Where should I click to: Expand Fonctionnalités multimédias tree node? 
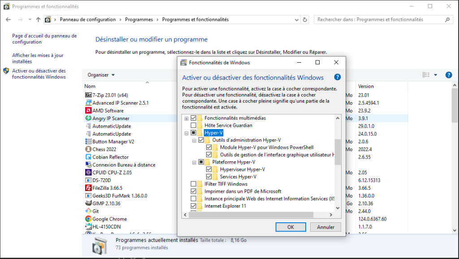coord(186,119)
